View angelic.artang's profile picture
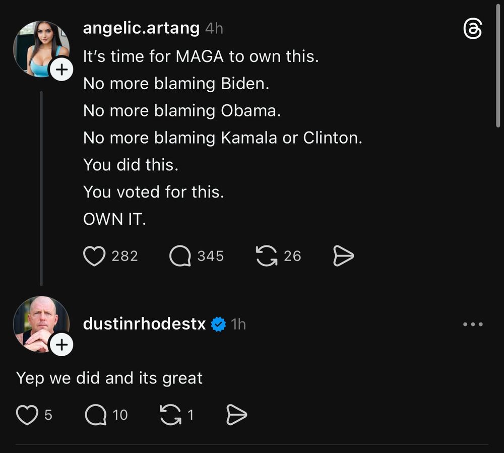This screenshot has width=504, height=453. (x=41, y=48)
